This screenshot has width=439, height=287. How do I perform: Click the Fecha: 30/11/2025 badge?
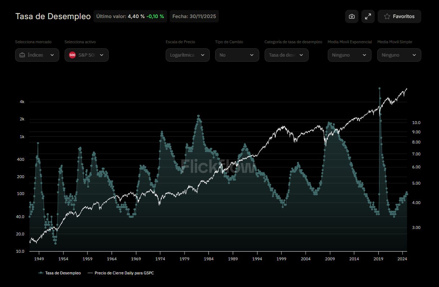(x=194, y=16)
